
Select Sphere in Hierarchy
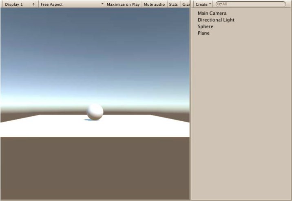(206, 26)
